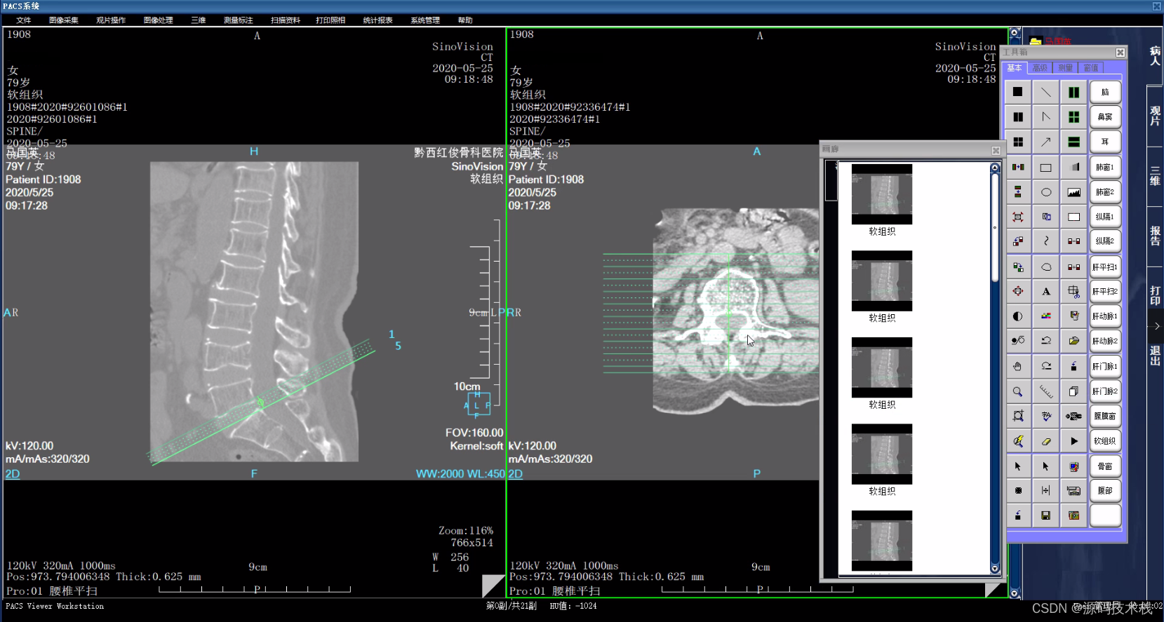Apply the 肺窗1 window preset
The height and width of the screenshot is (622, 1164).
click(1105, 168)
